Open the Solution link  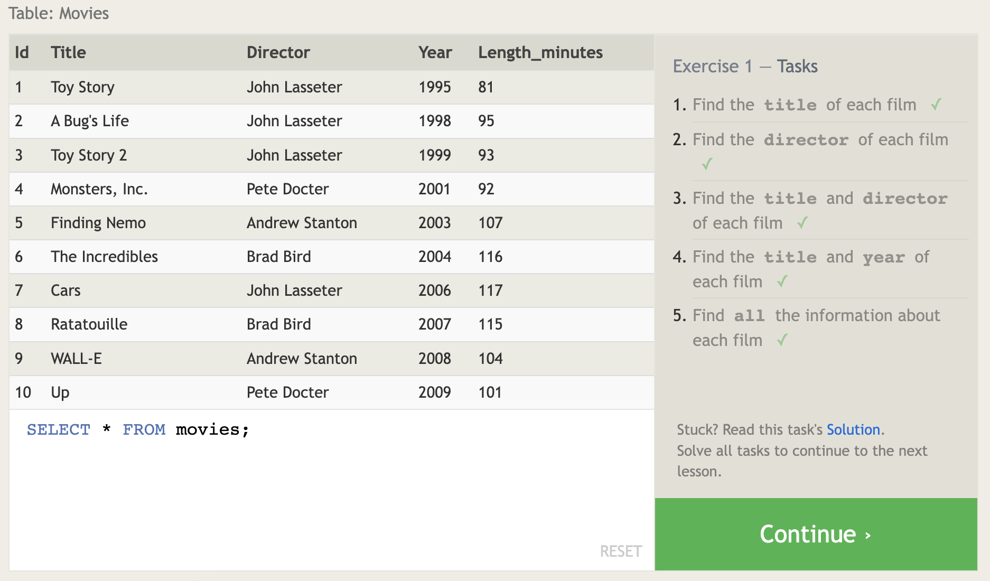click(853, 429)
